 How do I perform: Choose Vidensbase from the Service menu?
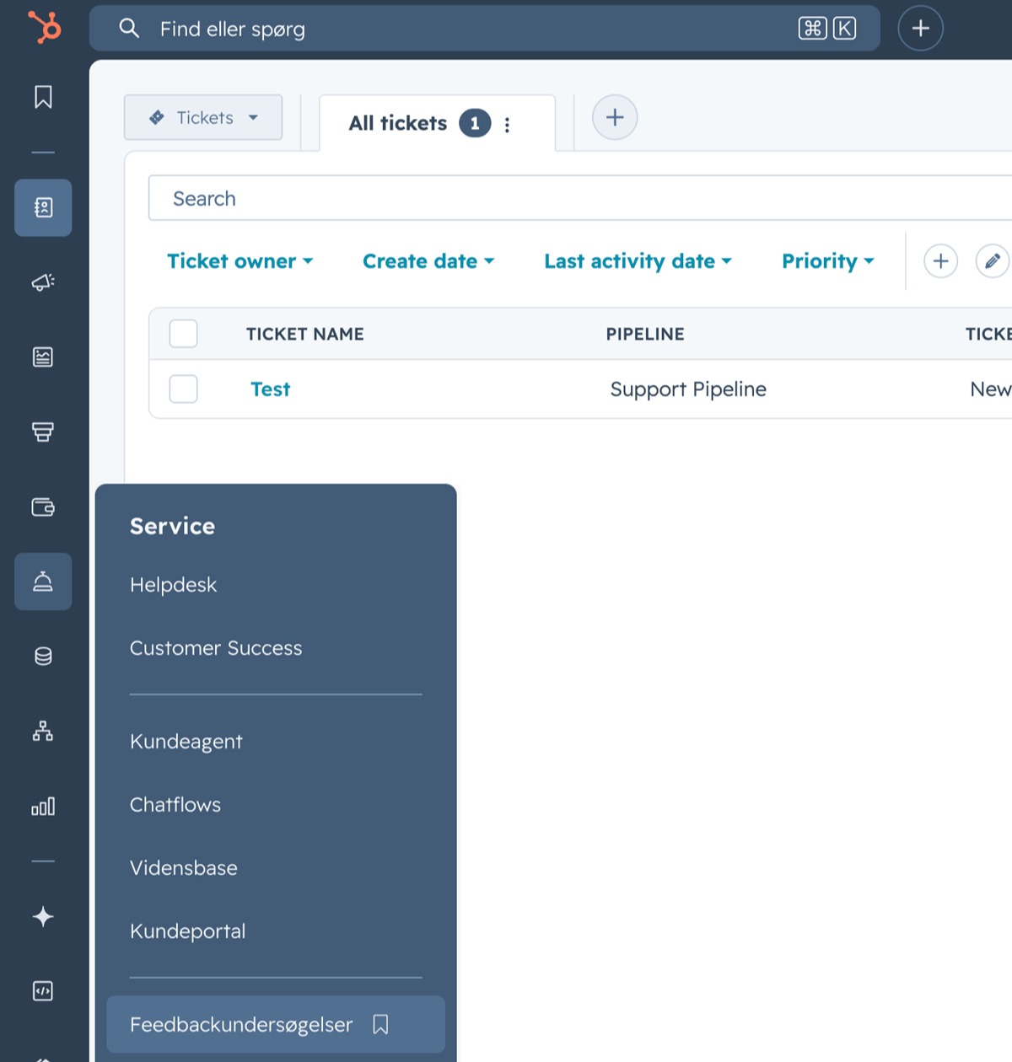(184, 868)
